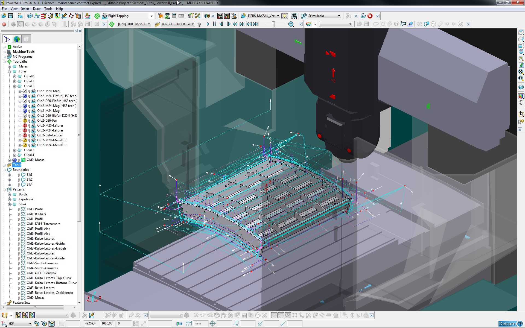Click the Delcam logo in status bar
Image resolution: width=525 pixels, height=328 pixels.
point(511,324)
